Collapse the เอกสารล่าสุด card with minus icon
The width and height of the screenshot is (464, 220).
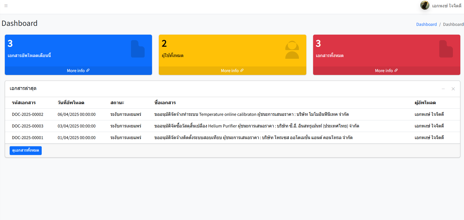point(443,89)
